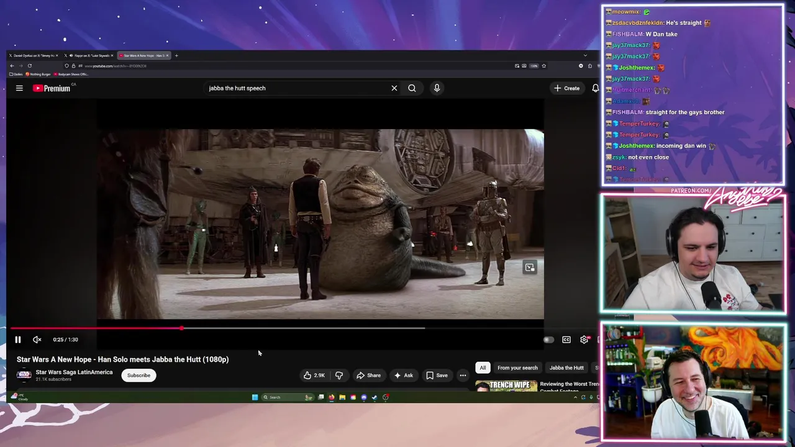795x447 pixels.
Task: Open the Dailies bookmarks folder
Action: click(16, 74)
